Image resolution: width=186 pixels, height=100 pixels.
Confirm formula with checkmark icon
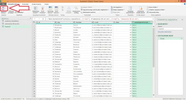pos(39,19)
